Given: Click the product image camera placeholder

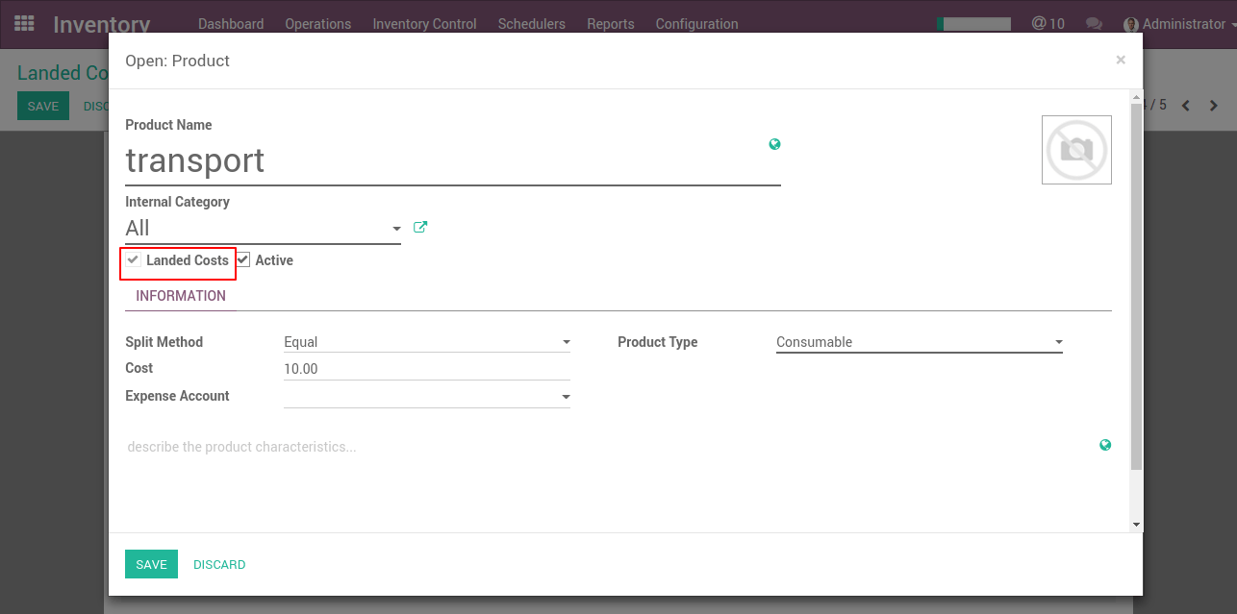Looking at the screenshot, I should point(1076,150).
